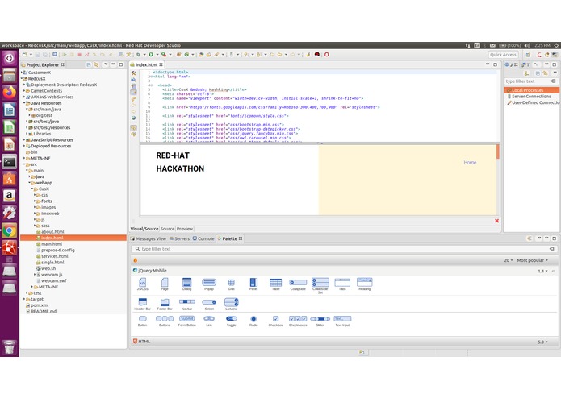Switch to the Source editor tab

click(167, 229)
